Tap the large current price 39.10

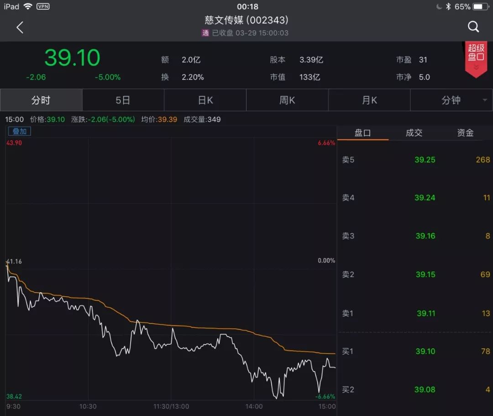(72, 58)
